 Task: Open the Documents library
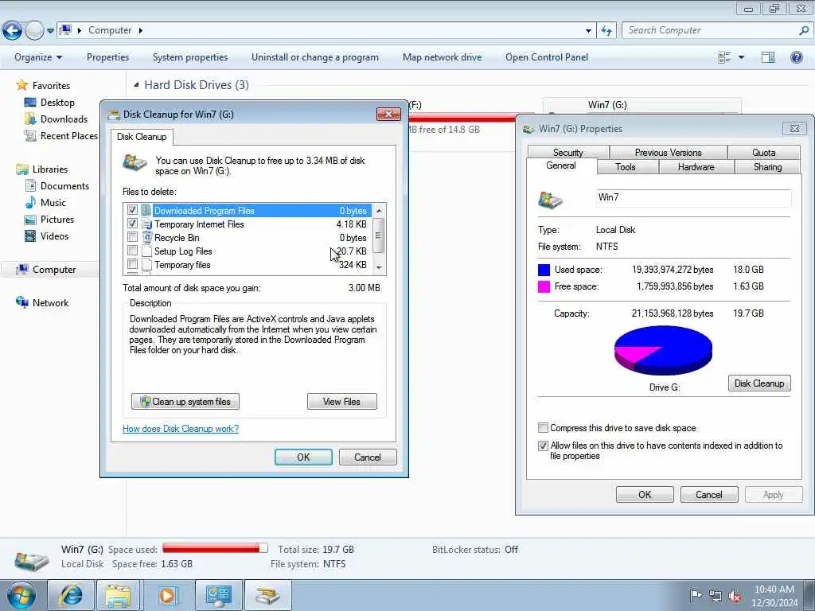point(64,185)
